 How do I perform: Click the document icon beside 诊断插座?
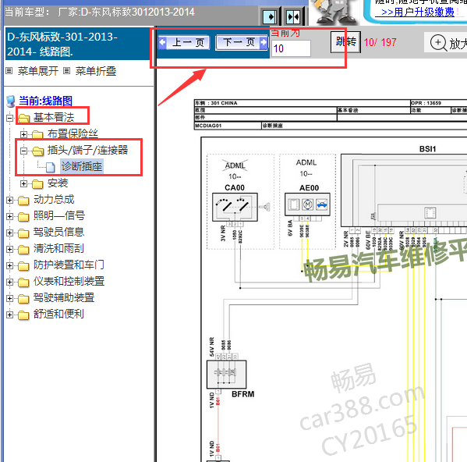[x=51, y=167]
